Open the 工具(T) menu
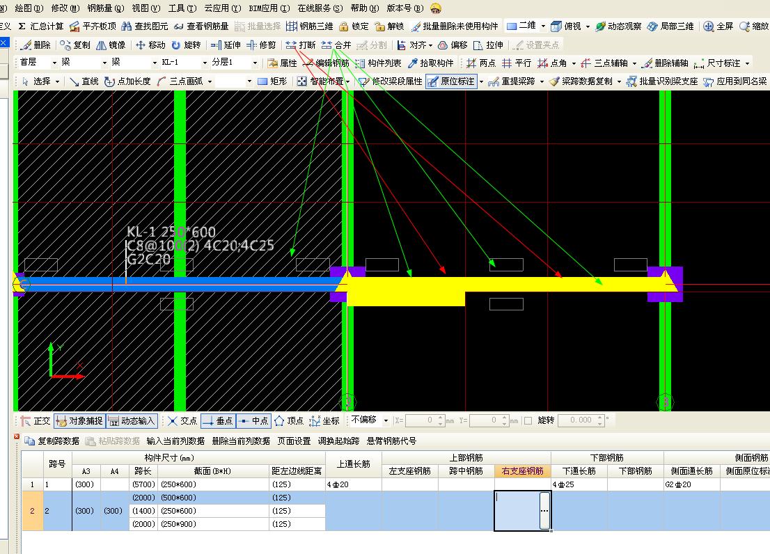770x554 pixels. click(182, 8)
